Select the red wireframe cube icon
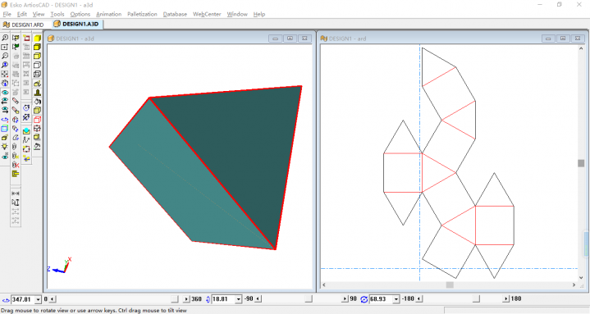The width and height of the screenshot is (590, 314). coord(37,120)
